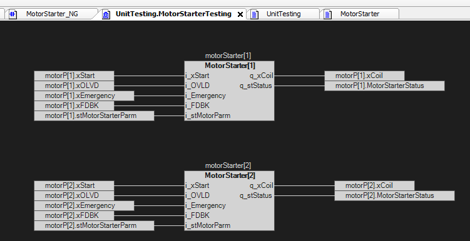470x241 pixels.
Task: Close the UnitTesting.MotorStarterTesting tab
Action: (240, 14)
